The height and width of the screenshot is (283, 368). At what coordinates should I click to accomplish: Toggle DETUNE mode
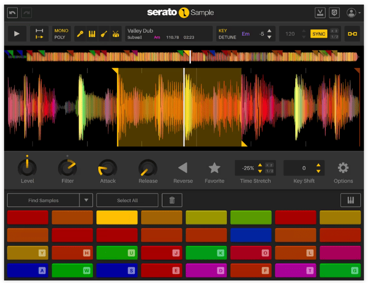[x=227, y=37]
